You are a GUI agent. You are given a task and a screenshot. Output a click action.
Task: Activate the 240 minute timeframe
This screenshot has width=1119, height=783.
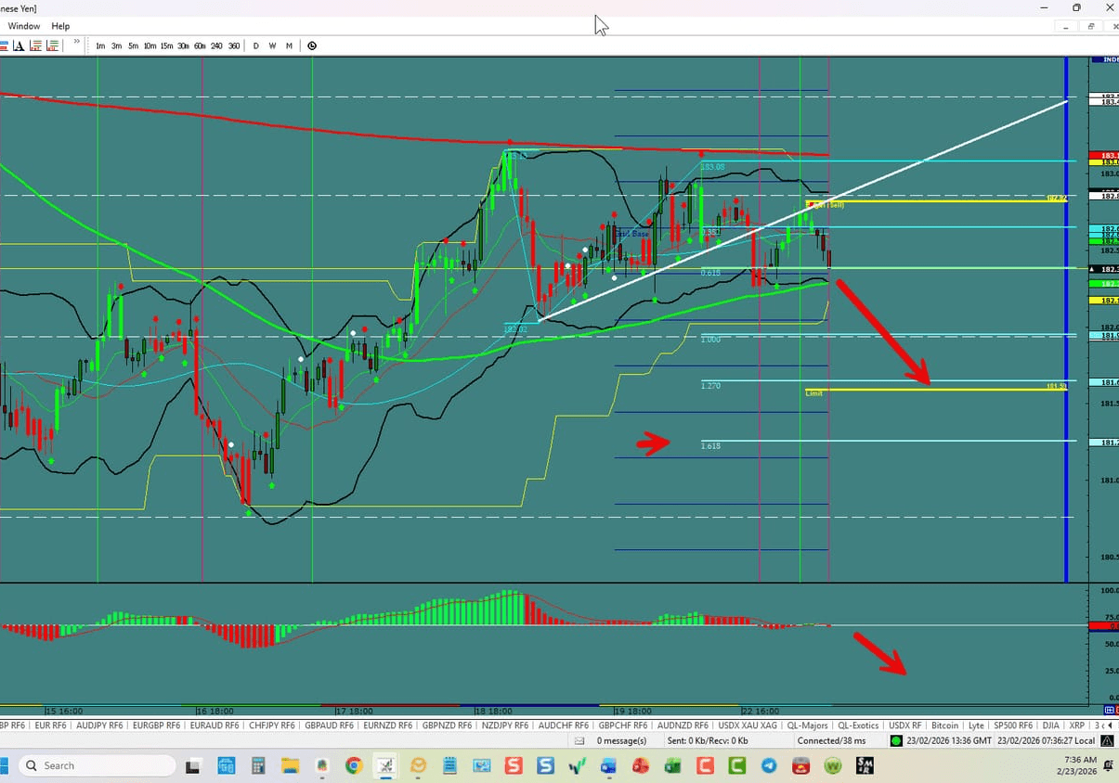click(x=216, y=45)
